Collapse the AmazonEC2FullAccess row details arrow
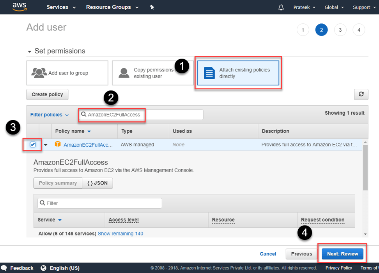The width and height of the screenshot is (379, 273). click(46, 145)
